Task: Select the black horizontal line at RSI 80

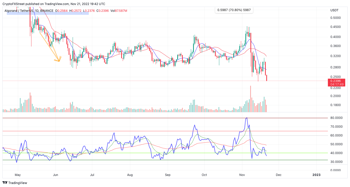Action: pyautogui.click(x=165, y=118)
